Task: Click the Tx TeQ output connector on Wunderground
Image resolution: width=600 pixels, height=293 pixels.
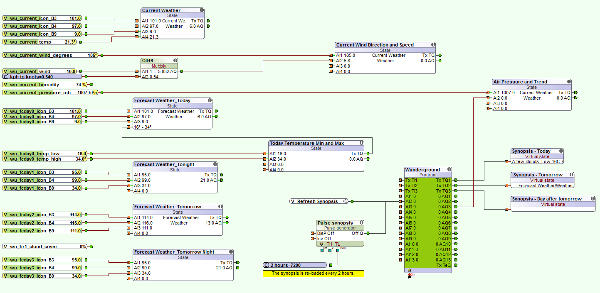Action: 456,265
